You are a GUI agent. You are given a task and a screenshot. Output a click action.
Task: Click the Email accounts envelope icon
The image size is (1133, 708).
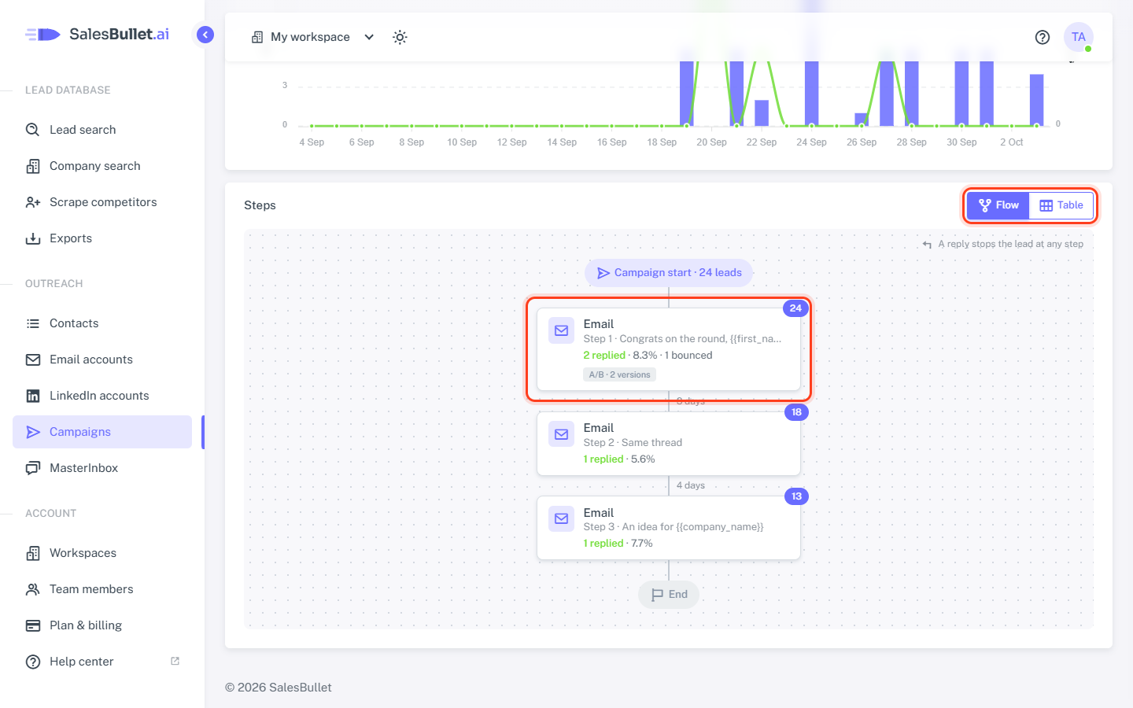tap(33, 360)
